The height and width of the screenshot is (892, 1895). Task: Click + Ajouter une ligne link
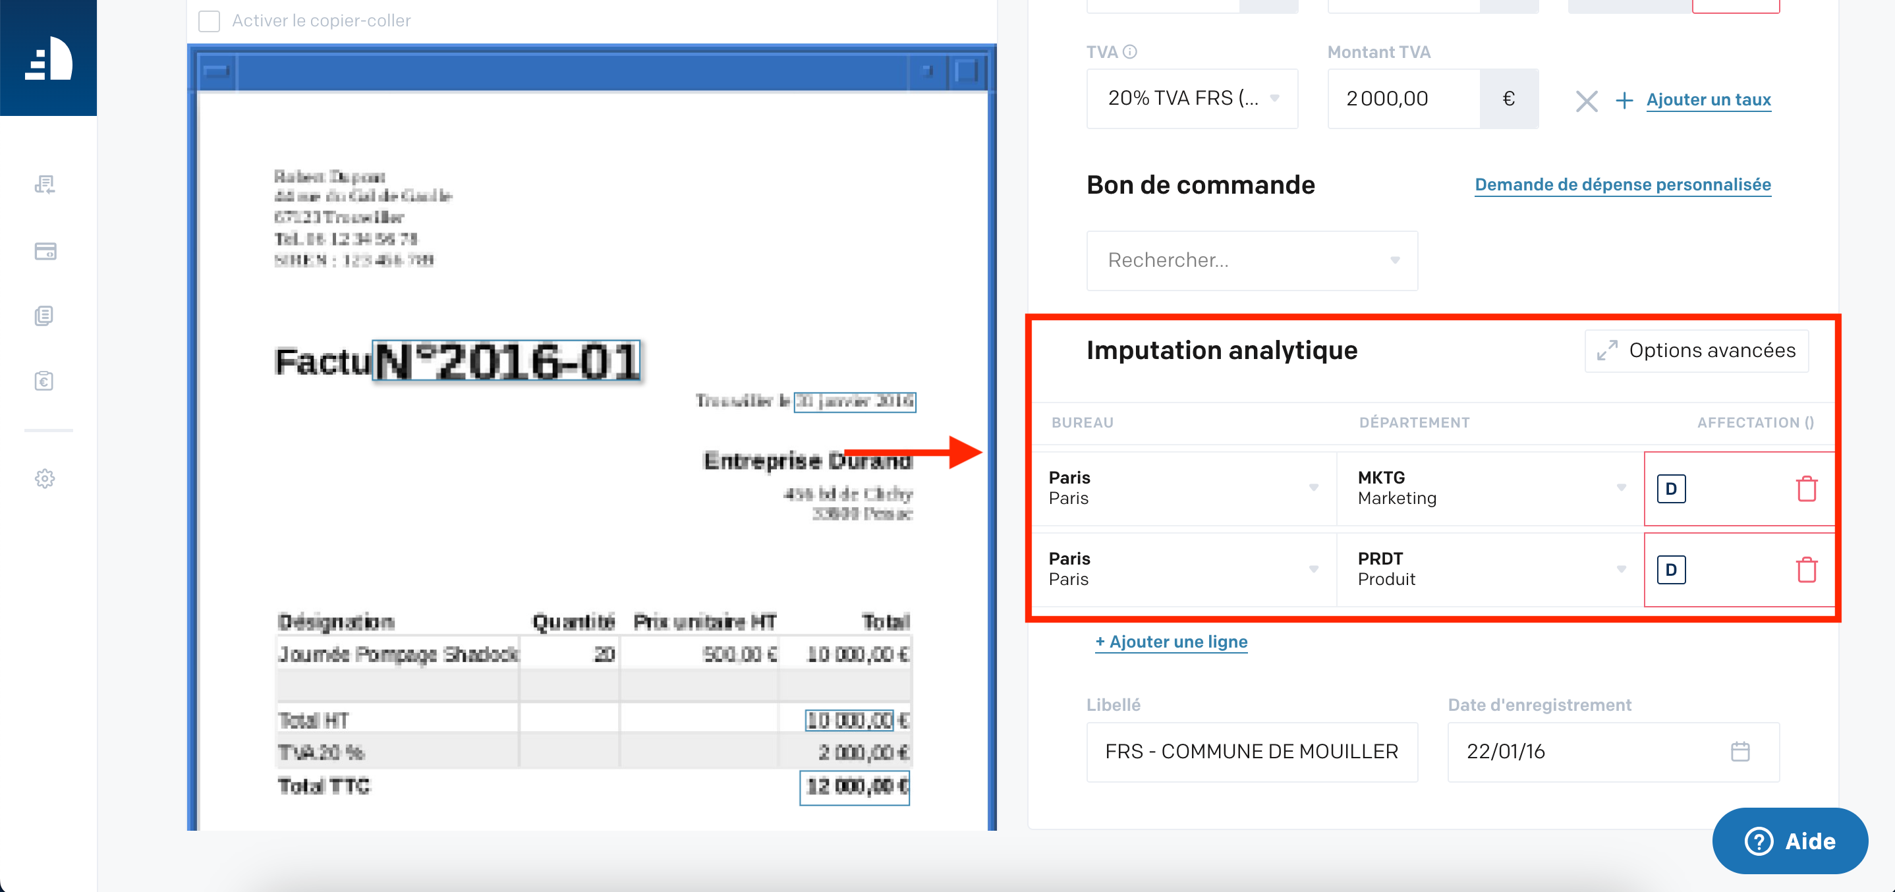tap(1171, 642)
